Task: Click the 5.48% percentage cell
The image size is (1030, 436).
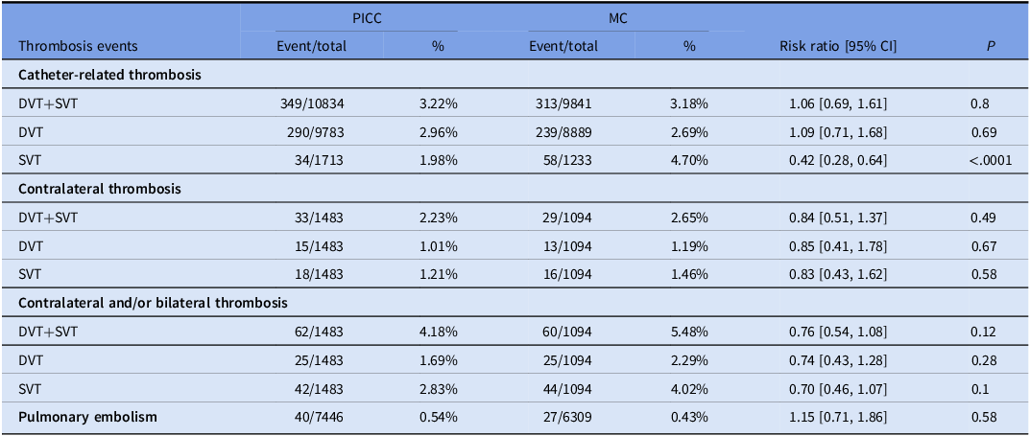Action: [x=689, y=332]
